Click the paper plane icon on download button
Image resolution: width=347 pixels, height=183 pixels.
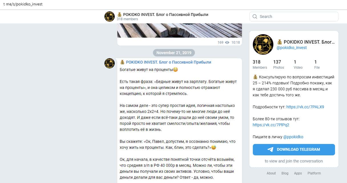[x=271, y=149]
